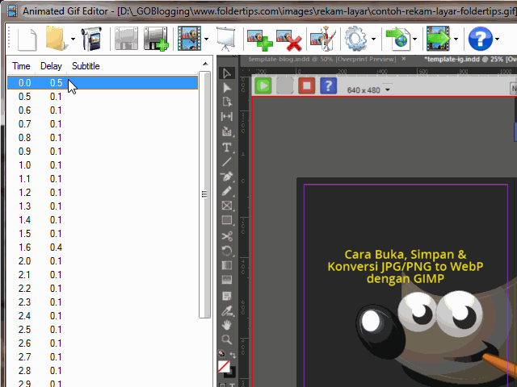Click the Time column header
Screen dimensions: 517x387
22,66
